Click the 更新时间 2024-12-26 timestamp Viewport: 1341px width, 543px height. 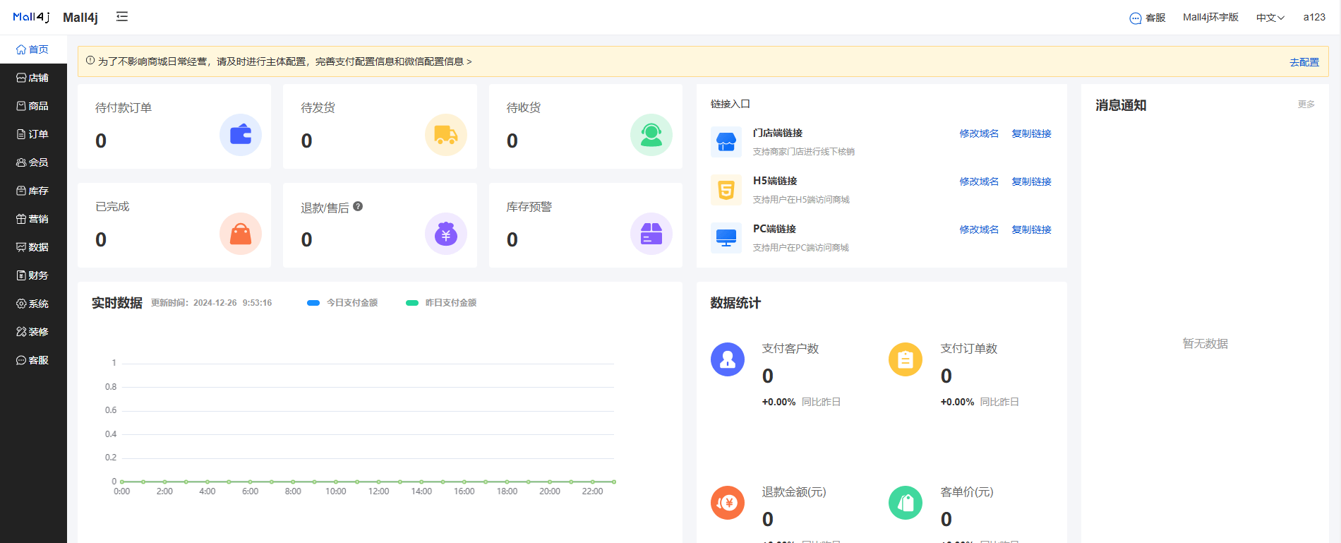click(212, 303)
